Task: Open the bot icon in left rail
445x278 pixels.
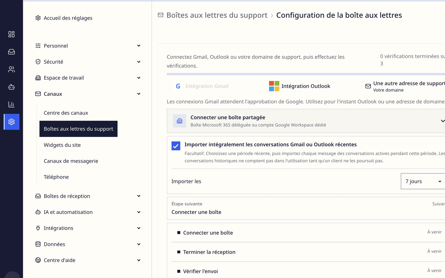Action: (x=11, y=87)
